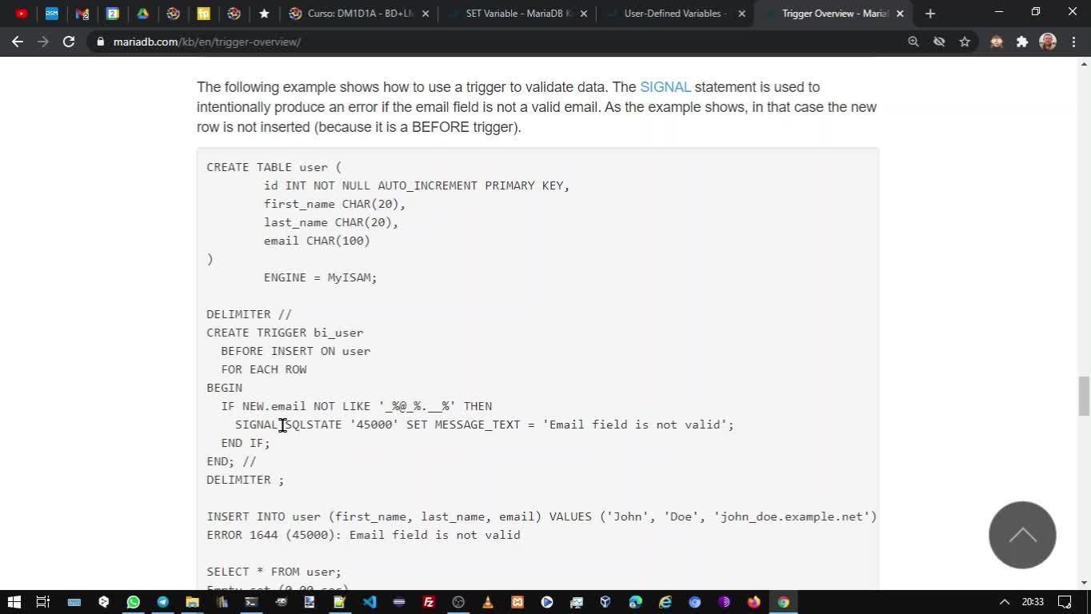
Task: Bookmark this page with the star icon
Action: click(x=965, y=42)
